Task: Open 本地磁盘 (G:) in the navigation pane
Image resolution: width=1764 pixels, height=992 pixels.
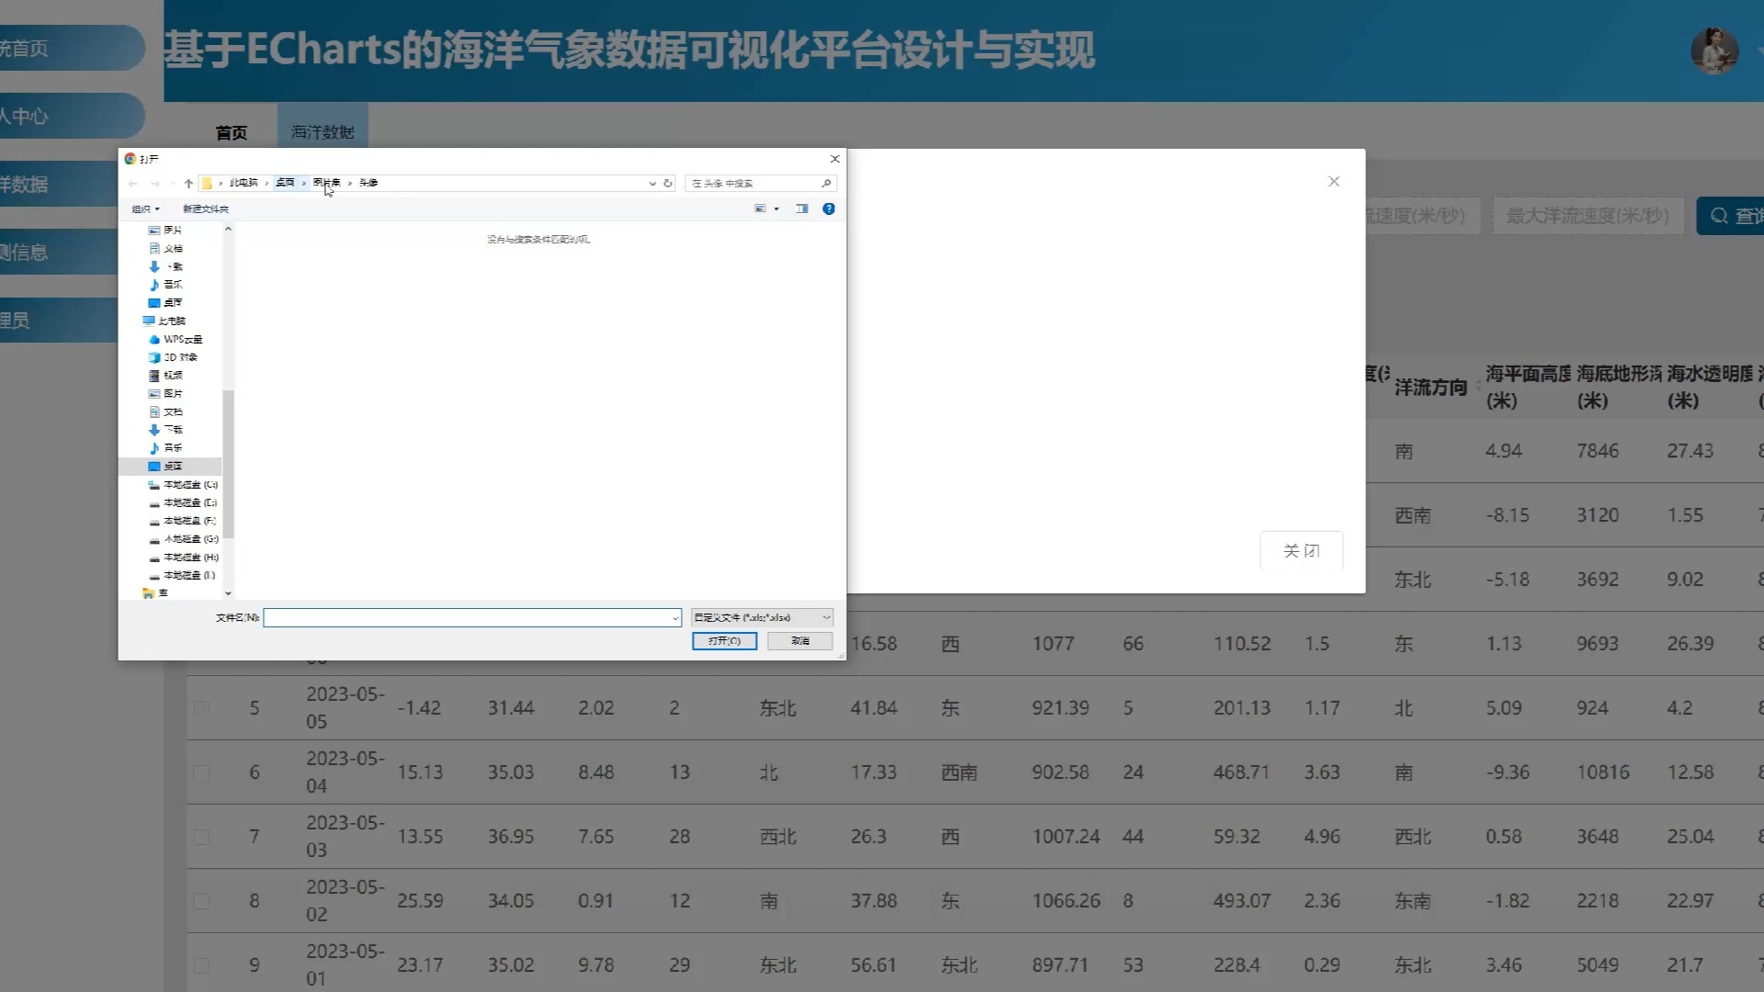Action: (x=184, y=539)
